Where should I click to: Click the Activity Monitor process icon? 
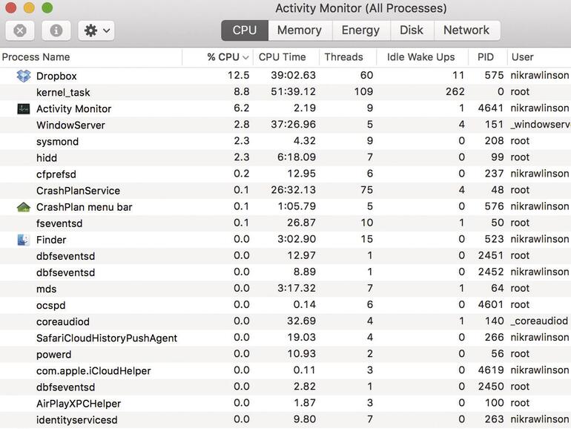tap(23, 108)
